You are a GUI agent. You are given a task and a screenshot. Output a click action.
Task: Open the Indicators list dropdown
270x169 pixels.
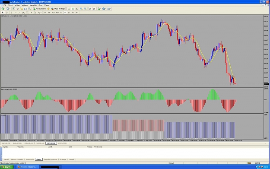pos(99,9)
